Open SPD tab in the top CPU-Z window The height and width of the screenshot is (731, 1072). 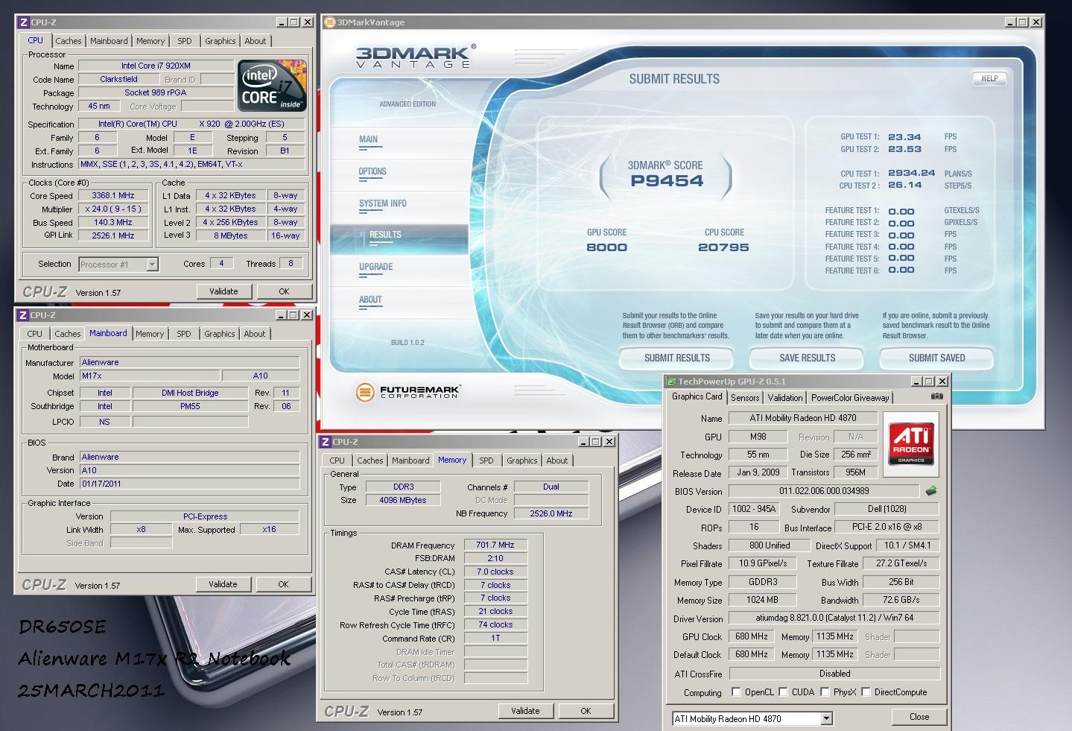coord(185,41)
